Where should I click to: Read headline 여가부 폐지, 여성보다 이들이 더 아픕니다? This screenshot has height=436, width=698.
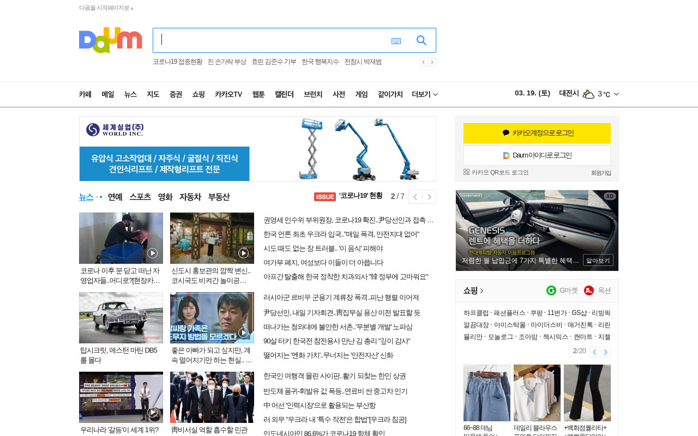[323, 263]
